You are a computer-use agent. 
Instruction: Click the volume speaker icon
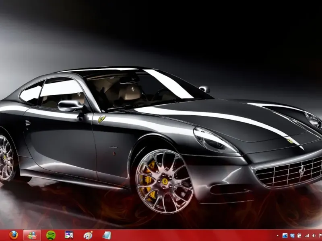[314, 235]
